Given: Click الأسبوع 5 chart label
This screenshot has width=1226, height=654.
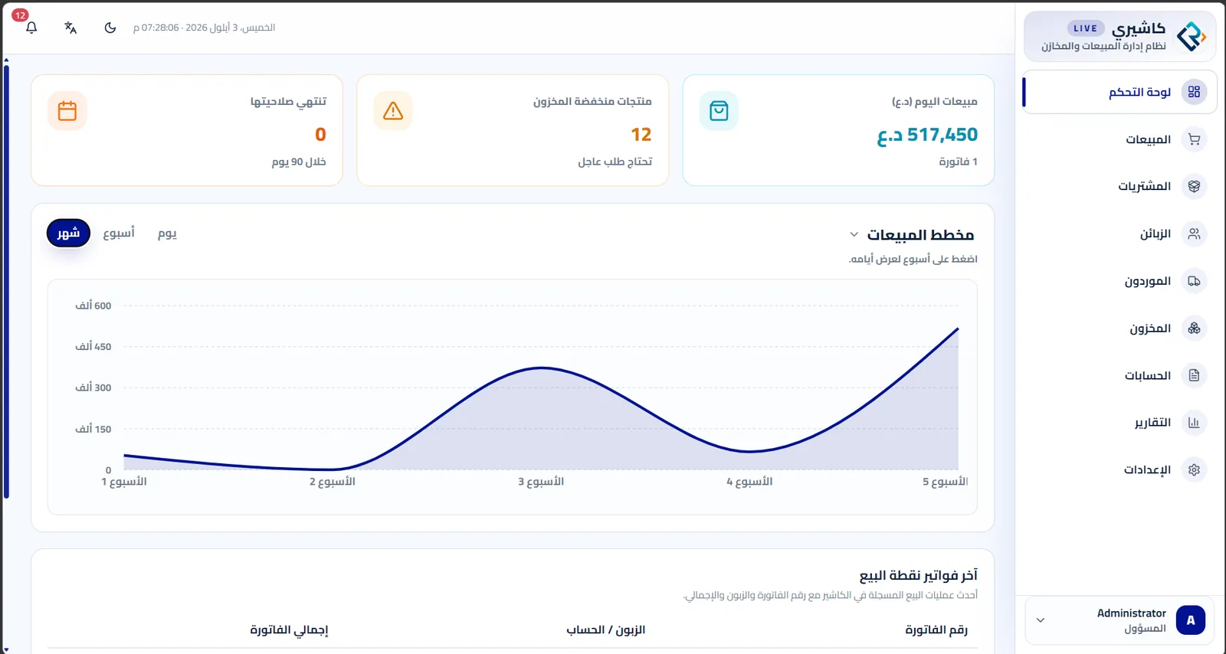Looking at the screenshot, I should [x=945, y=482].
